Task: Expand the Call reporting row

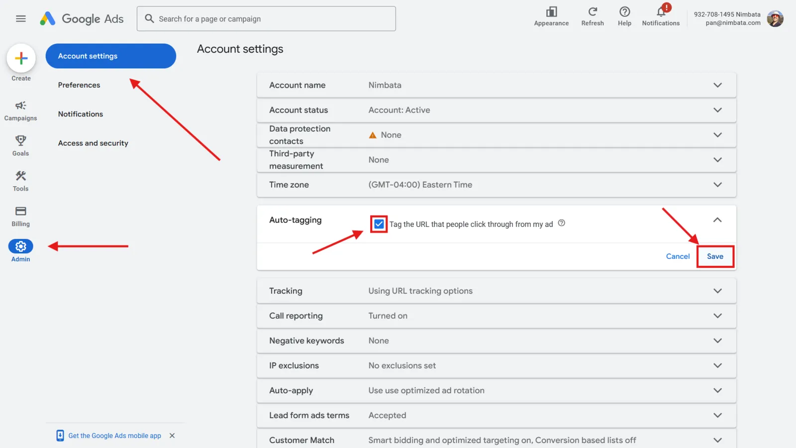Action: click(497, 316)
